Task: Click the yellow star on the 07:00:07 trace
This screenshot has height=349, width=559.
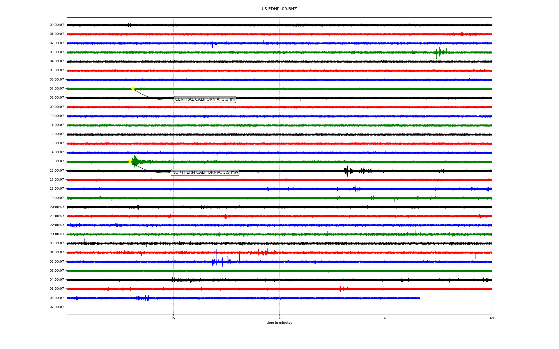Action: click(133, 88)
